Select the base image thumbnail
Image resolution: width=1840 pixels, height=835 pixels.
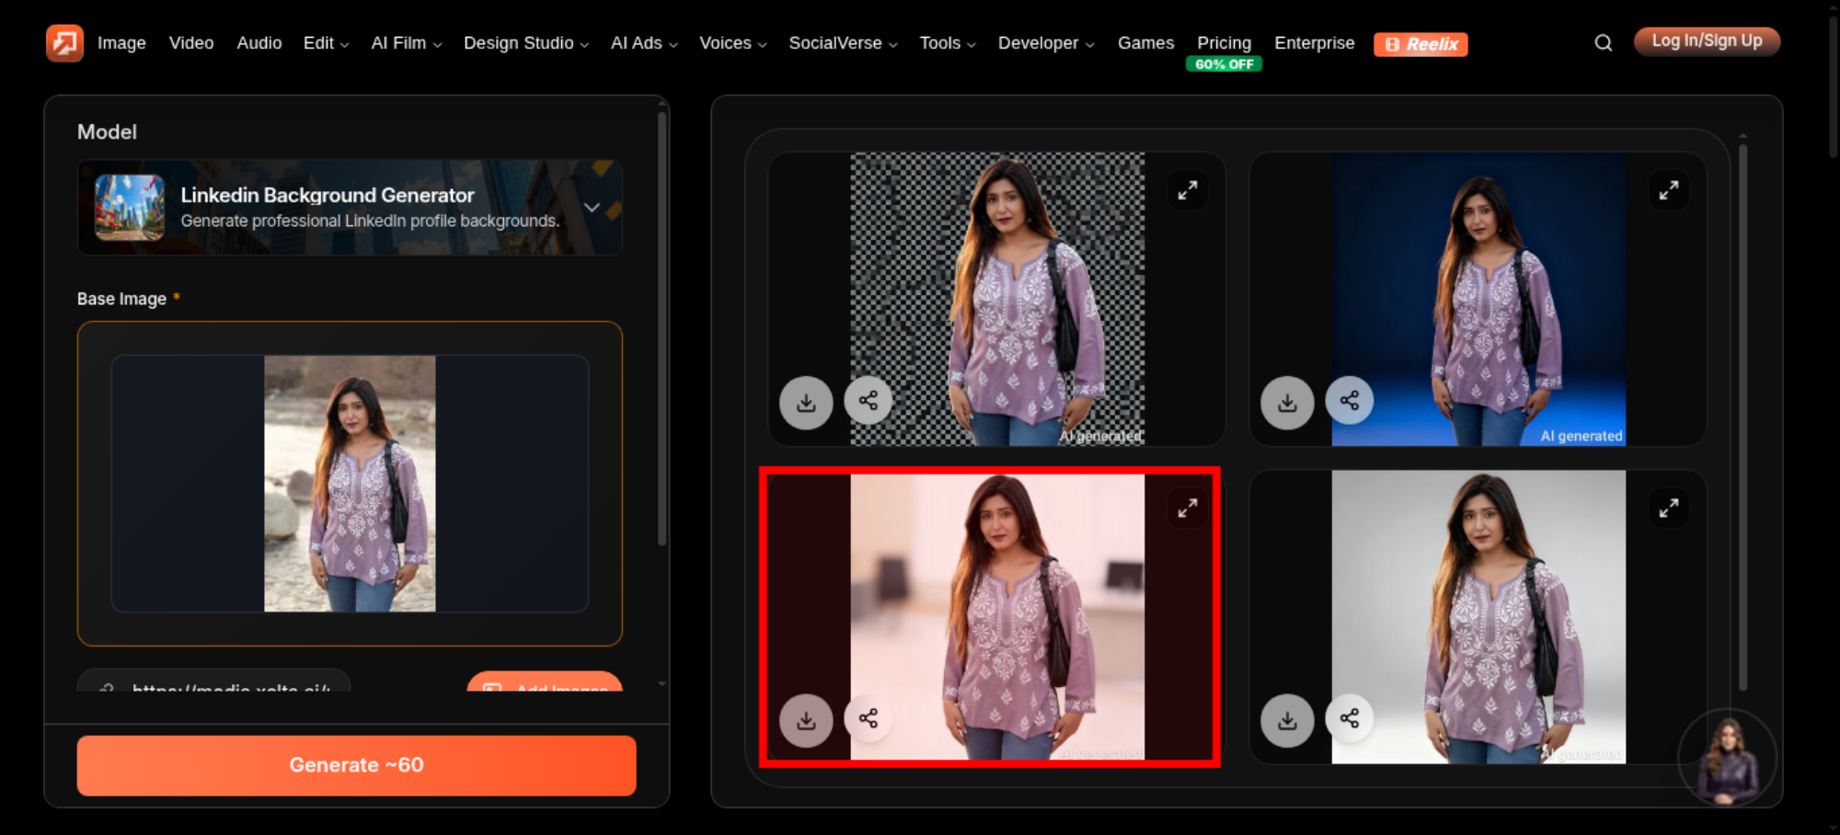(x=350, y=484)
